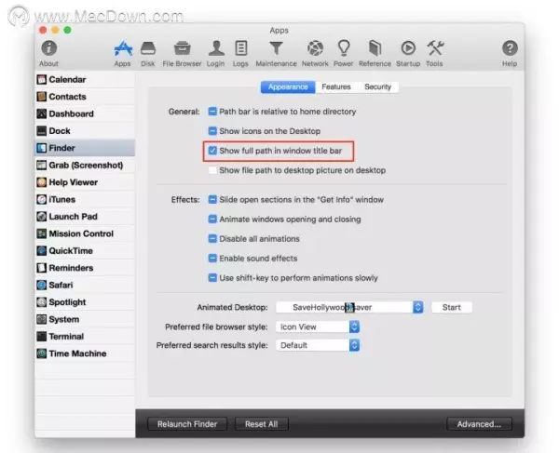Select iTunes in the sidebar
Viewport: 559px width, 453px height.
click(85, 199)
